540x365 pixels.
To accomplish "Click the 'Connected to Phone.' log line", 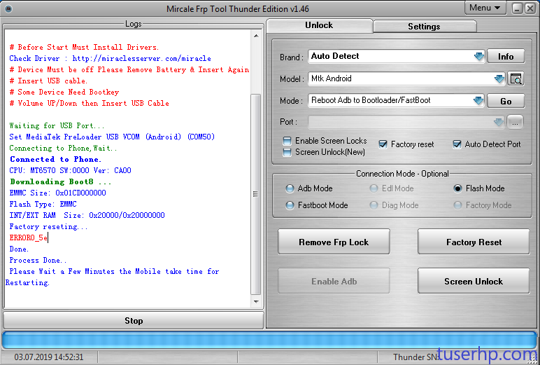I will (x=55, y=160).
